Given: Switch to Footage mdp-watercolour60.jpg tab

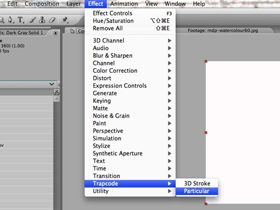Looking at the screenshot, I should [x=223, y=30].
